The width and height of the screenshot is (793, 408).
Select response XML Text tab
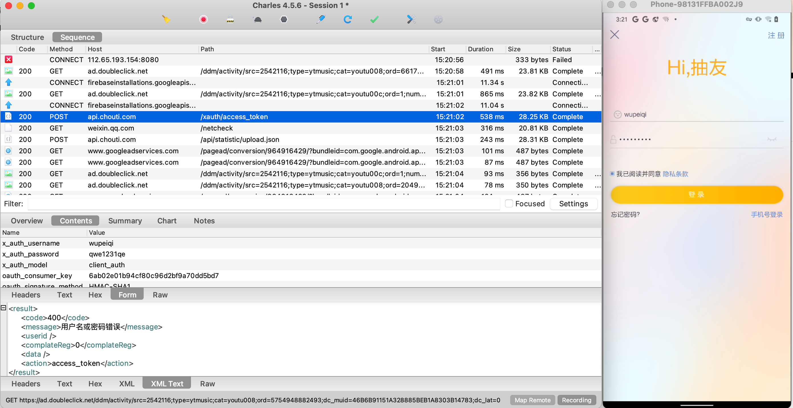pyautogui.click(x=167, y=384)
